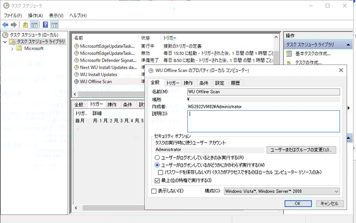The width and height of the screenshot is (356, 223).
Task: Click in the 説明(D) description text box
Action: (x=263, y=121)
